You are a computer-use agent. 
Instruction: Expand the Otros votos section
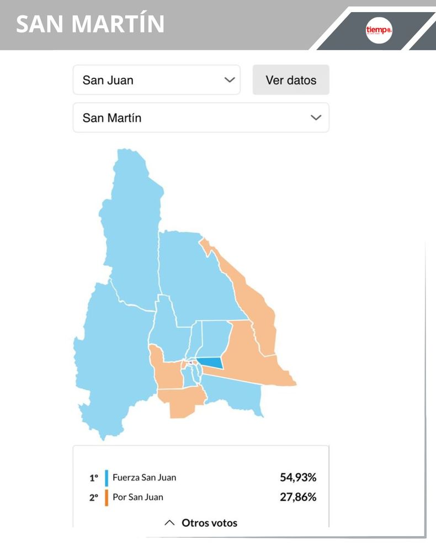click(x=201, y=522)
